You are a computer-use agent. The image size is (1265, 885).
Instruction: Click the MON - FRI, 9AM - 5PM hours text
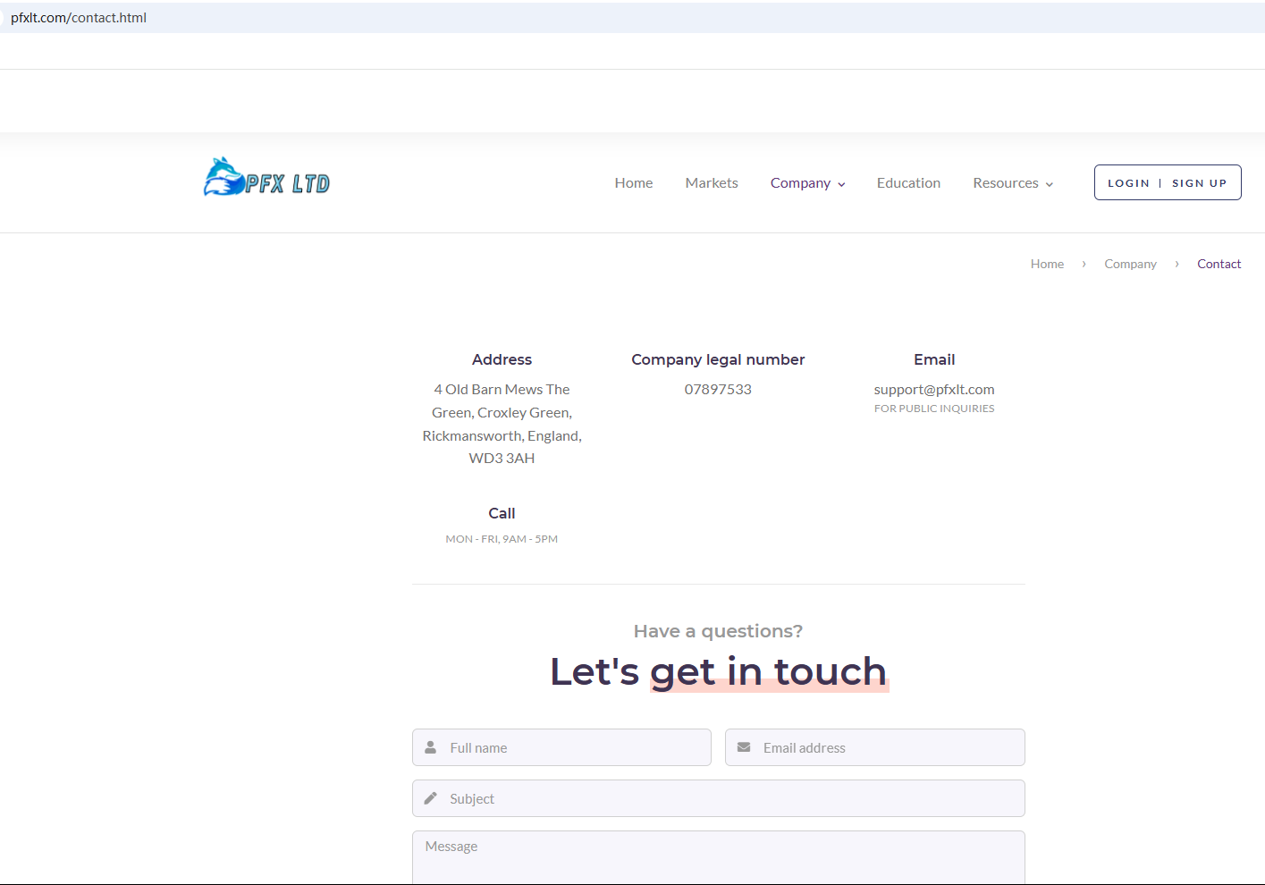(502, 539)
